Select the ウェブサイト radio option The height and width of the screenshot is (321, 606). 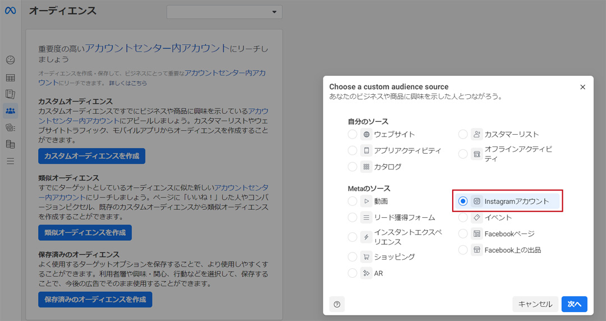pyautogui.click(x=352, y=134)
